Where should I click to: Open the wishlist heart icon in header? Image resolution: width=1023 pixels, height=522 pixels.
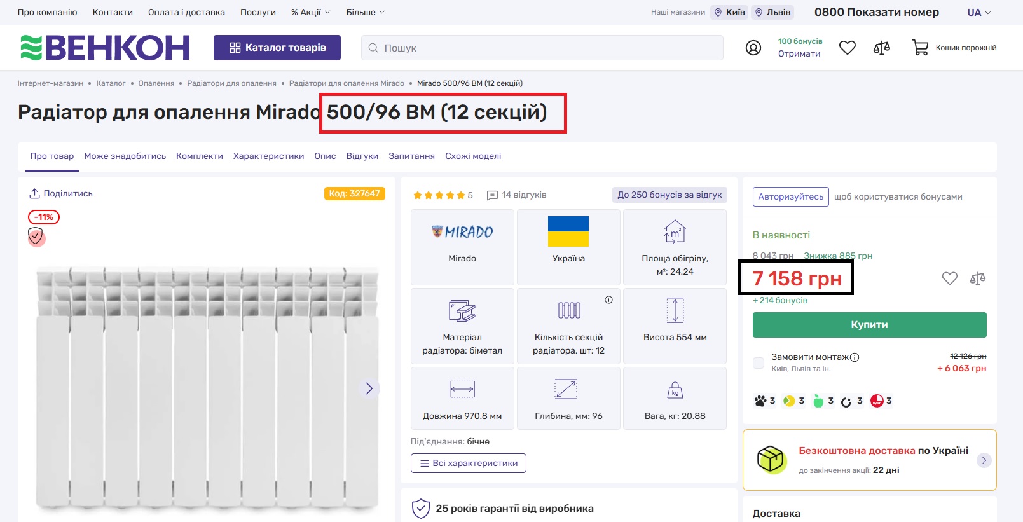[x=848, y=48]
